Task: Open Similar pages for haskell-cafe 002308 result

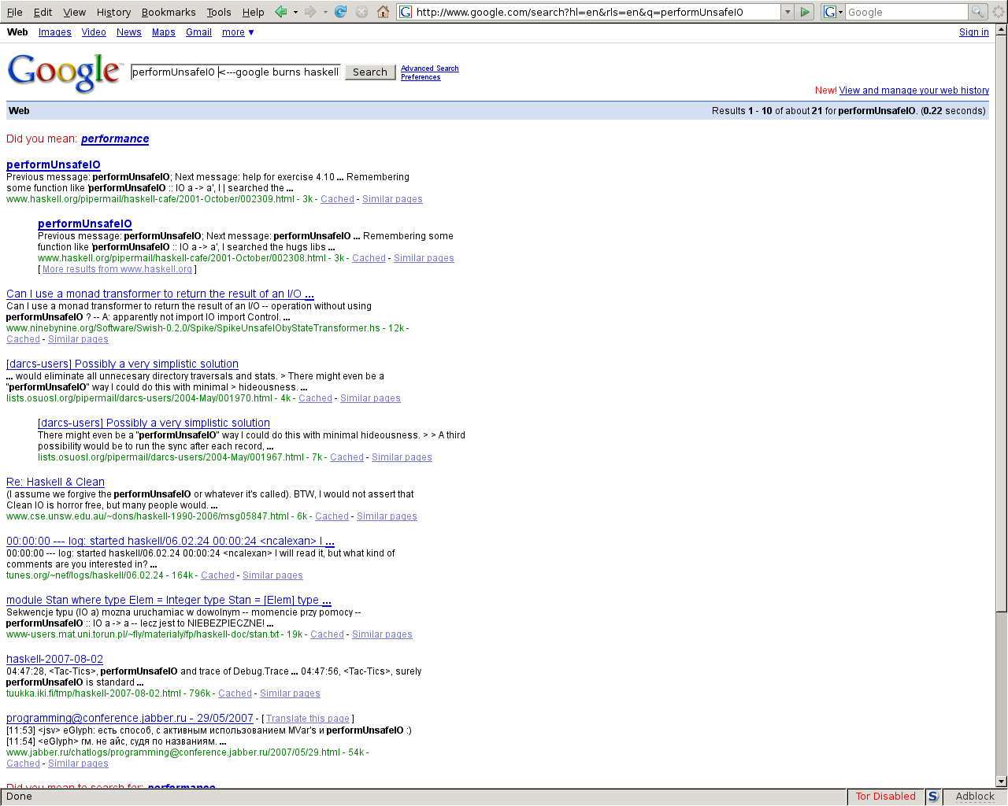Action: tap(424, 258)
